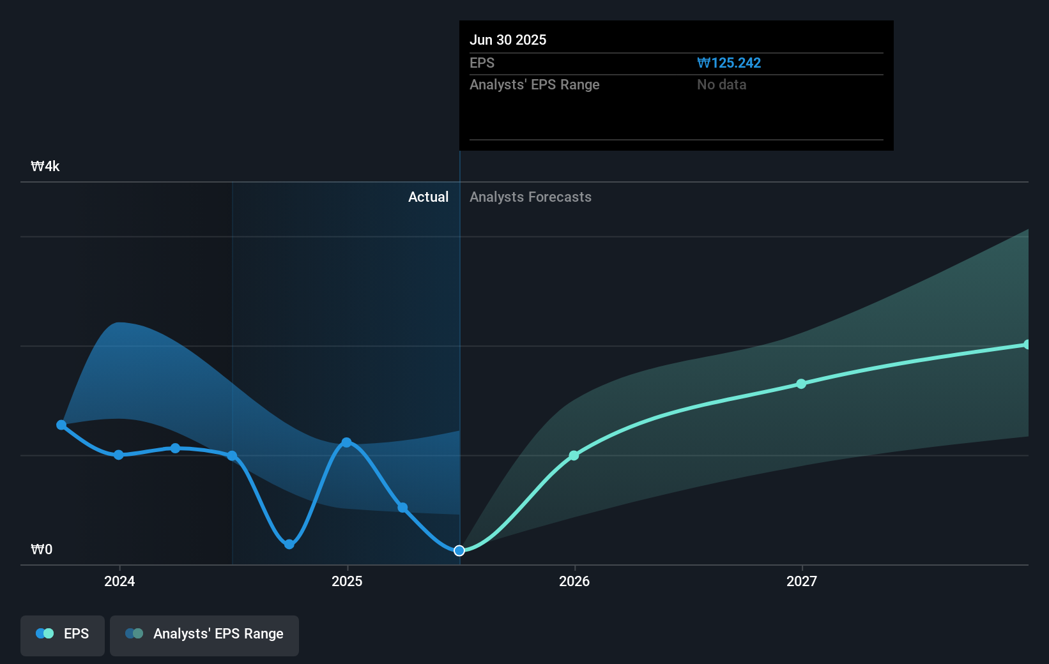Click the No data label in tooltip

coord(721,84)
